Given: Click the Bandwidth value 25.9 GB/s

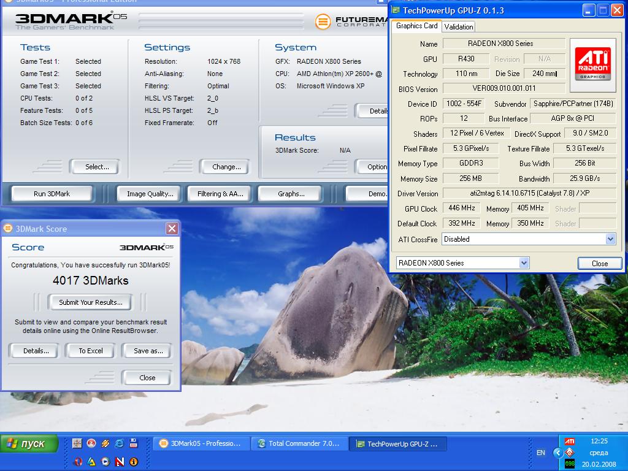Looking at the screenshot, I should point(584,178).
